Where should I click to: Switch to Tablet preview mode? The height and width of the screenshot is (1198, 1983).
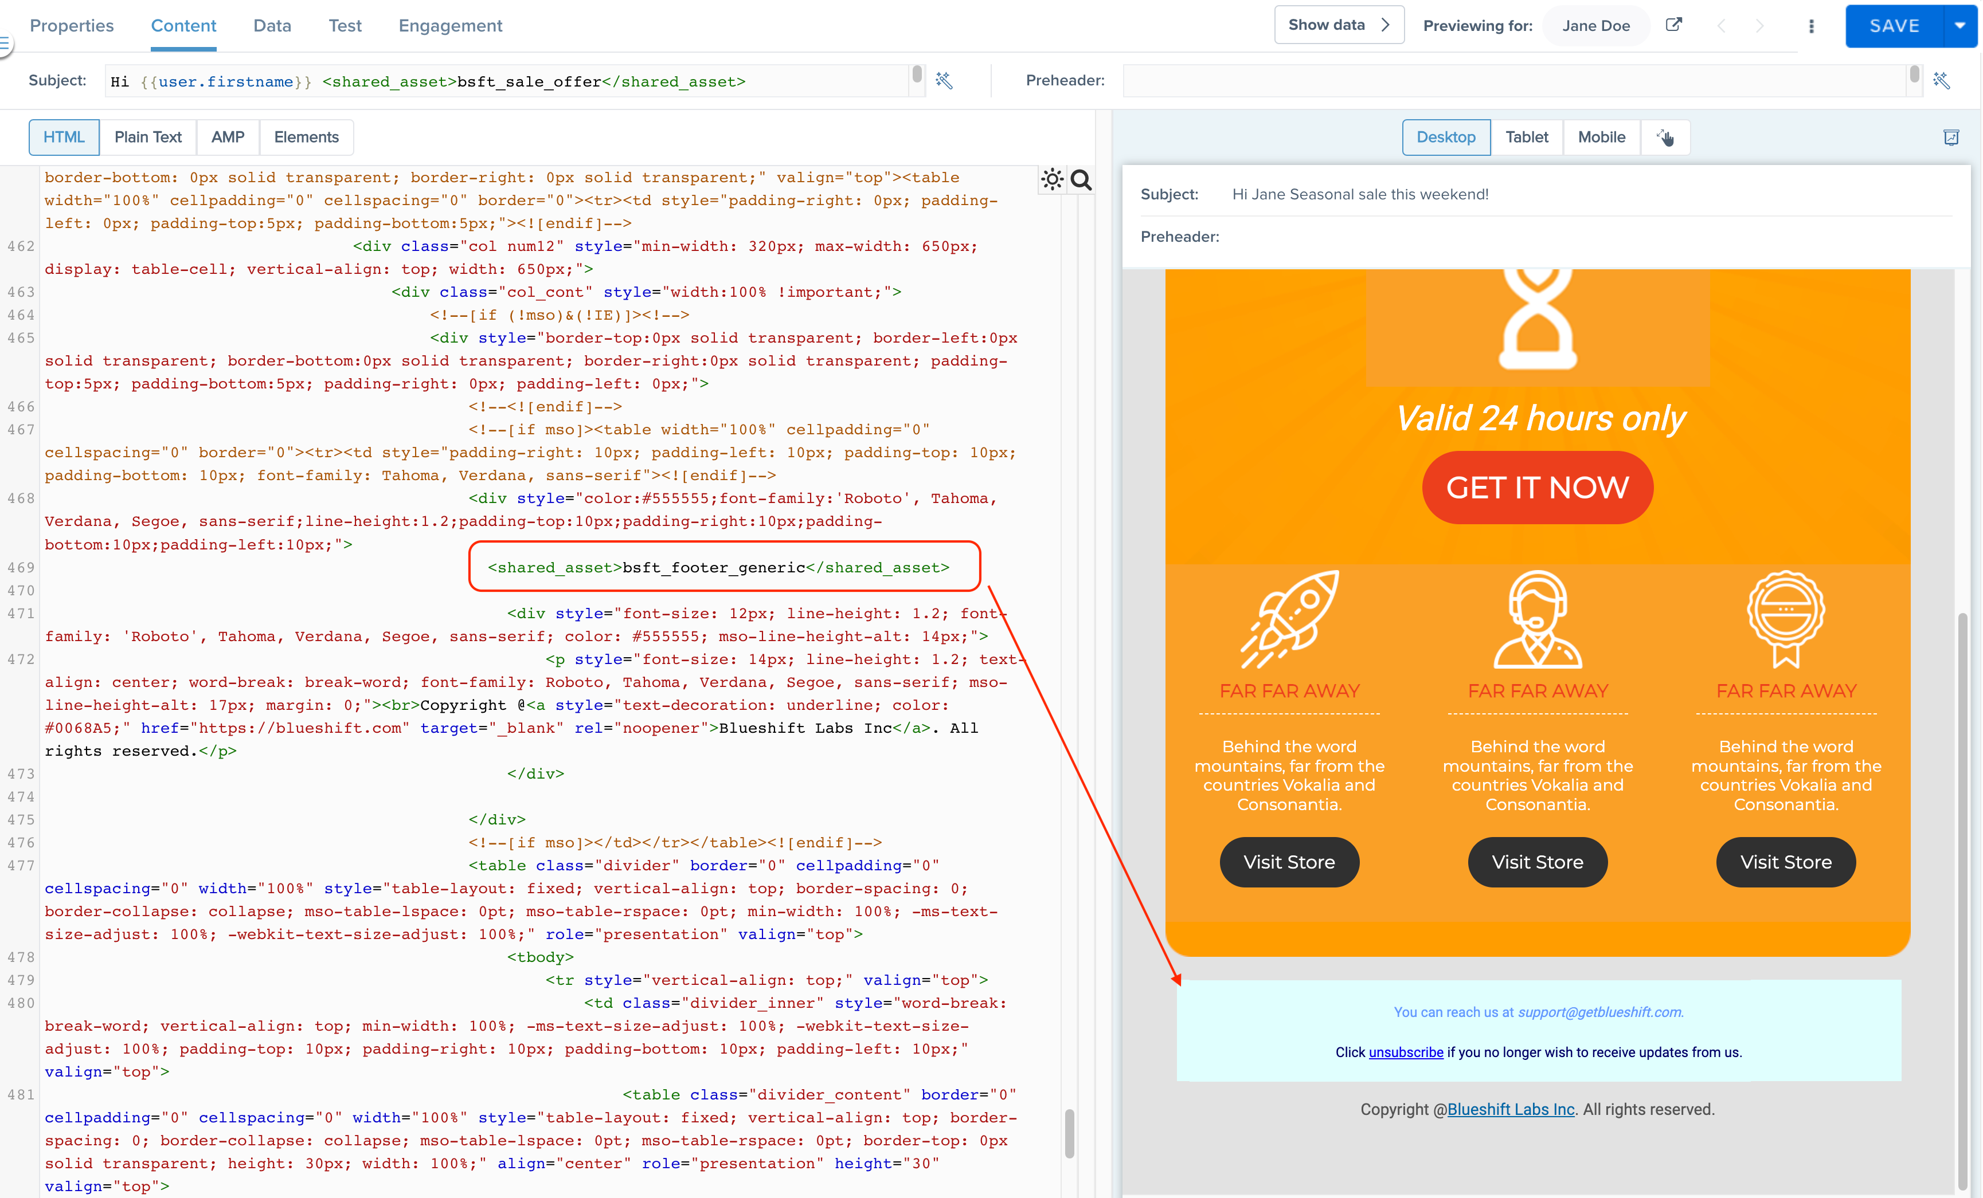(1527, 138)
